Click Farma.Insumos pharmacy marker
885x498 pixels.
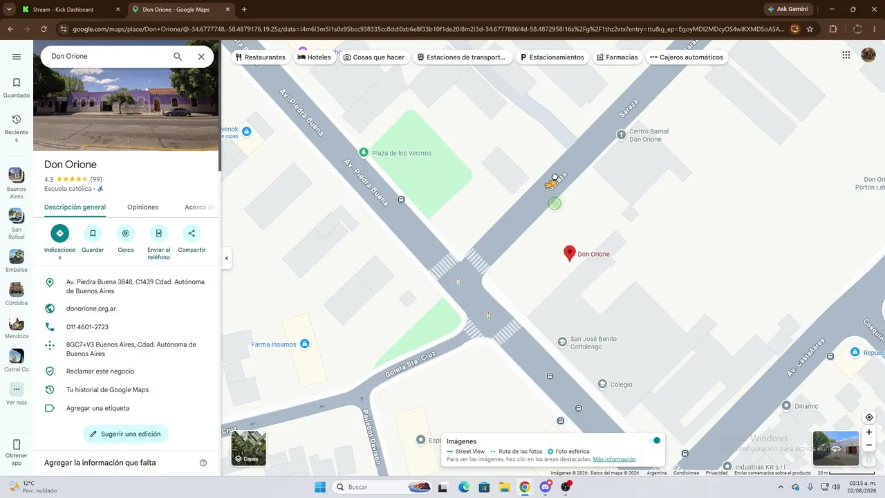pos(305,344)
